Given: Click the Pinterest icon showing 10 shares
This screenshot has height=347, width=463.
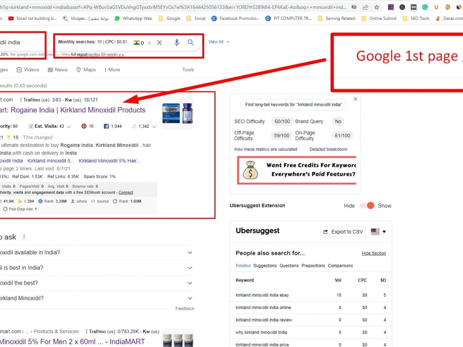Looking at the screenshot, I should click(84, 126).
